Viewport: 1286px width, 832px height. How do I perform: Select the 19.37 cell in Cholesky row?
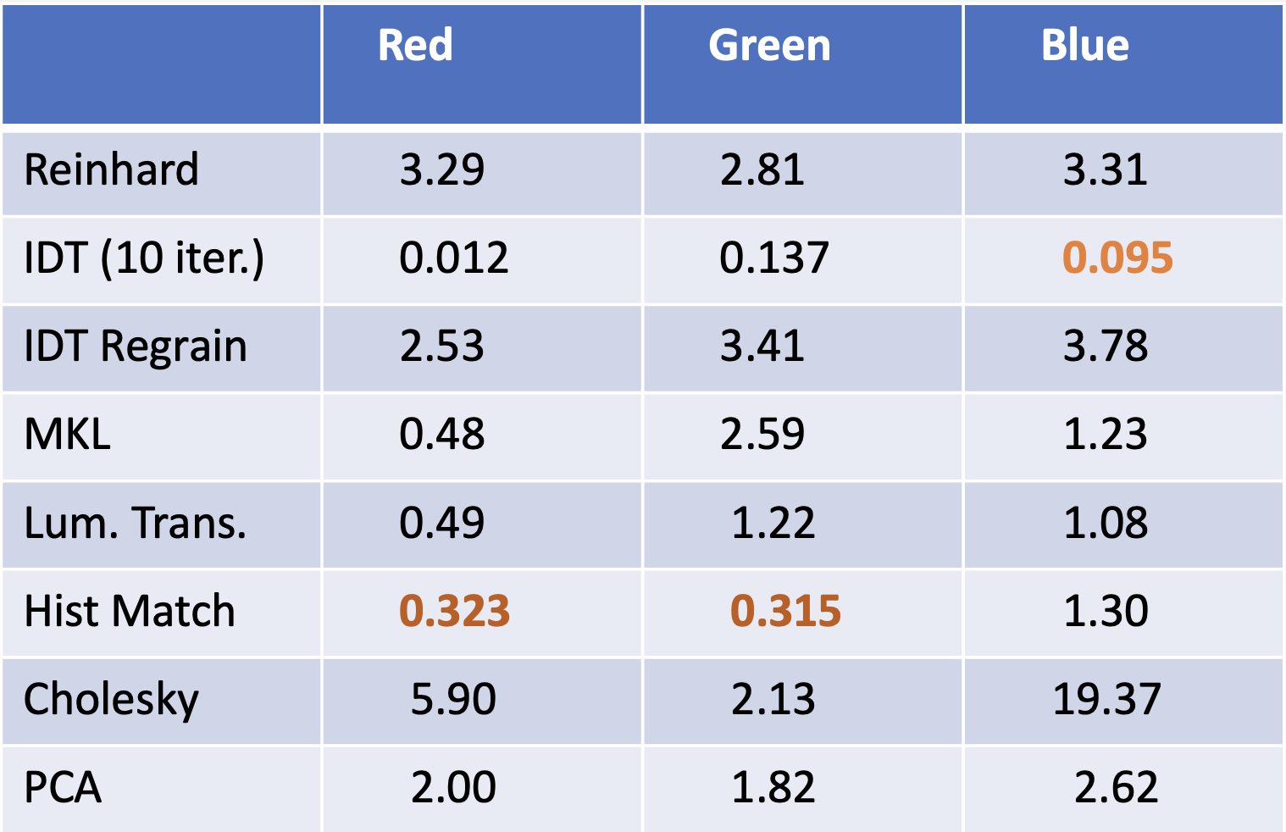click(1106, 700)
